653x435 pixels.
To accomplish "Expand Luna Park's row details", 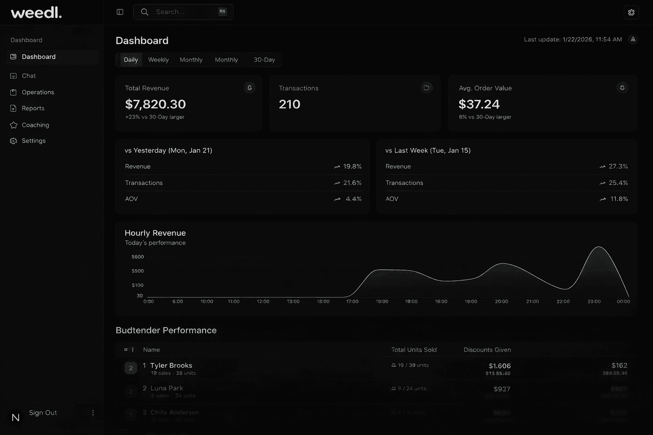I will 298,391.
